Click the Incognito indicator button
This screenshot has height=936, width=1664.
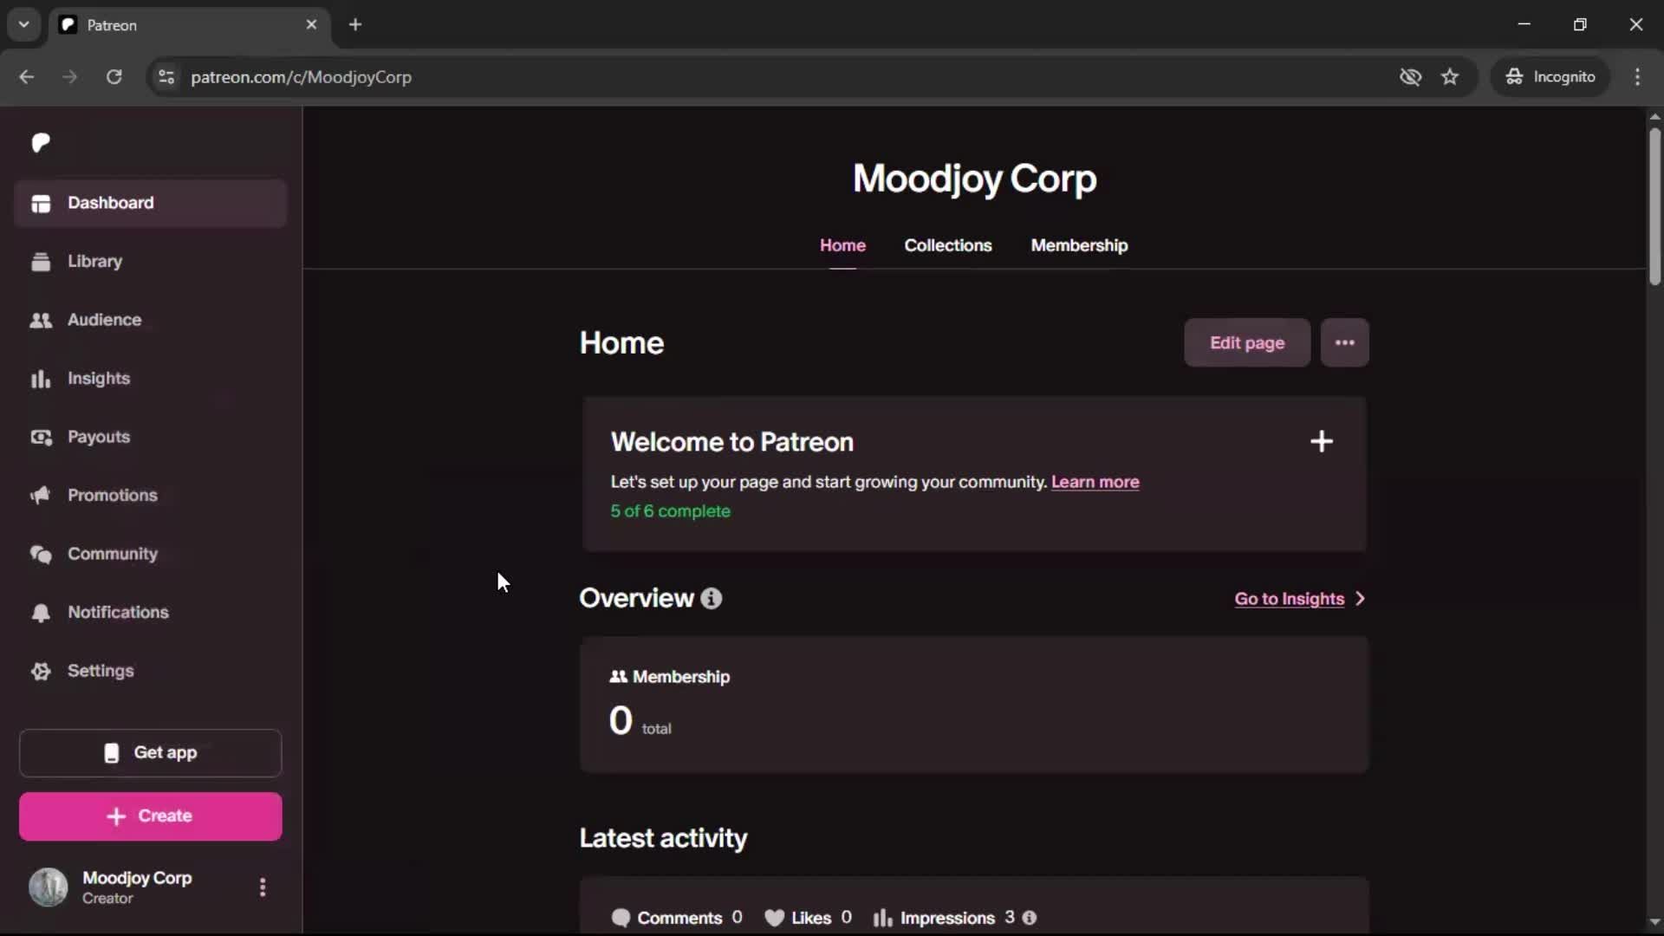point(1550,77)
